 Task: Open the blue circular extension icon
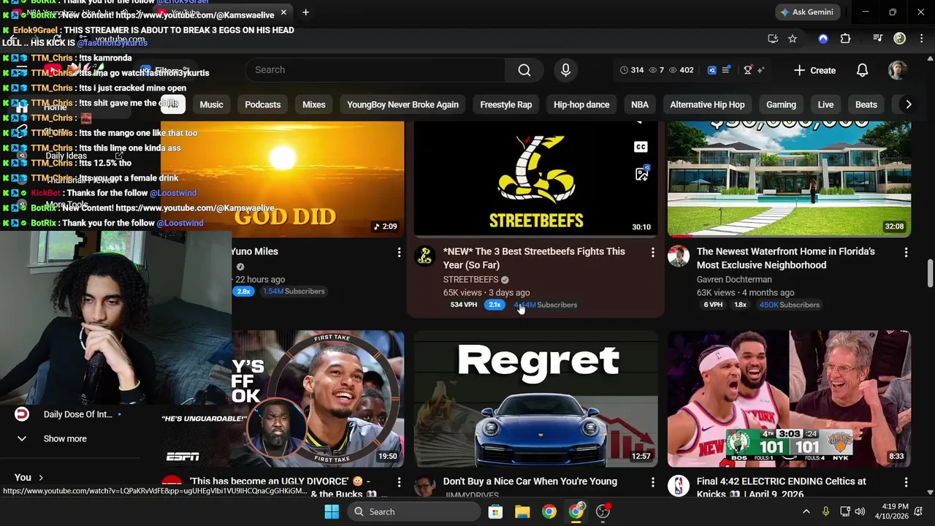[x=823, y=39]
